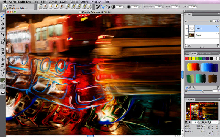Viewport: 220px width, 137px height.
Task: Choose the Eraser tool
Action: tap(3, 28)
